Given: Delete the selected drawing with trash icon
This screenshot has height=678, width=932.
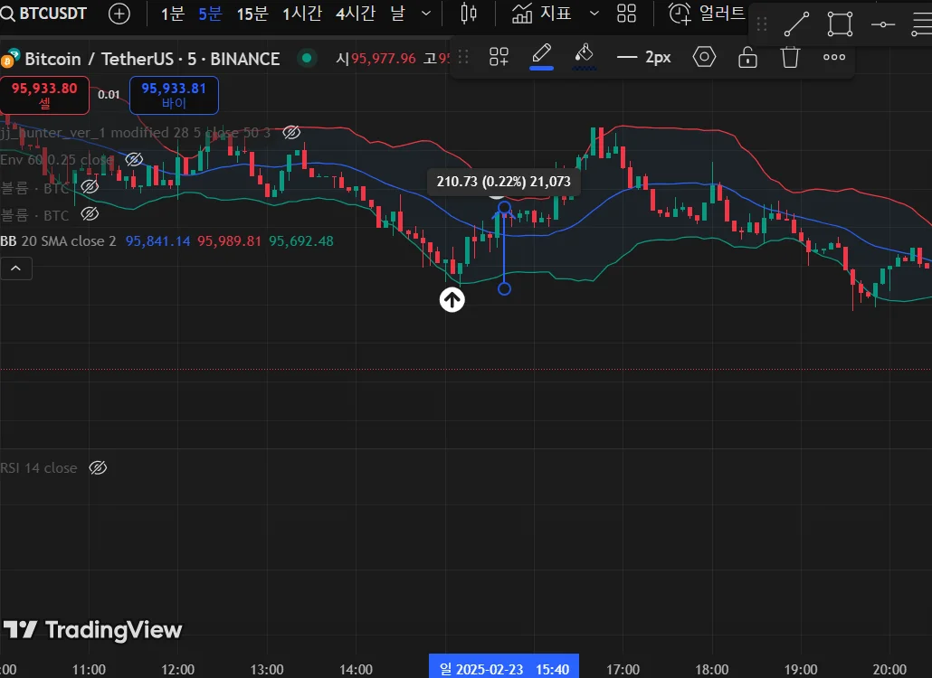Looking at the screenshot, I should [790, 57].
